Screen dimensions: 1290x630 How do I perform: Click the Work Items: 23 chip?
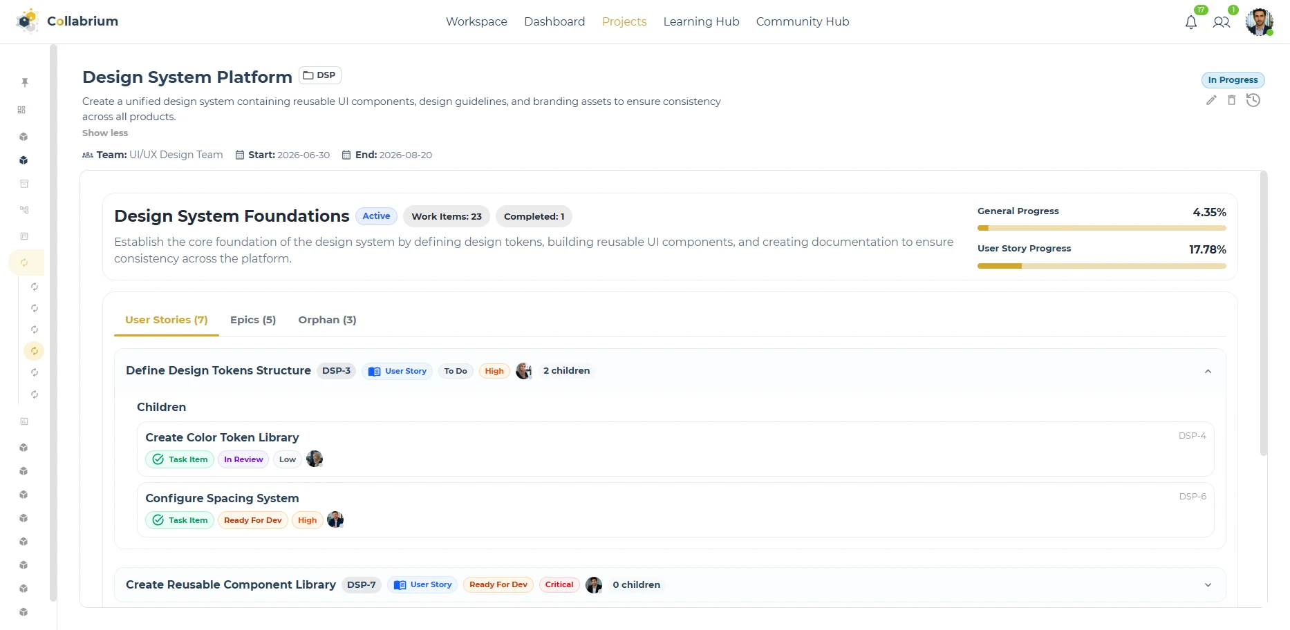point(447,216)
